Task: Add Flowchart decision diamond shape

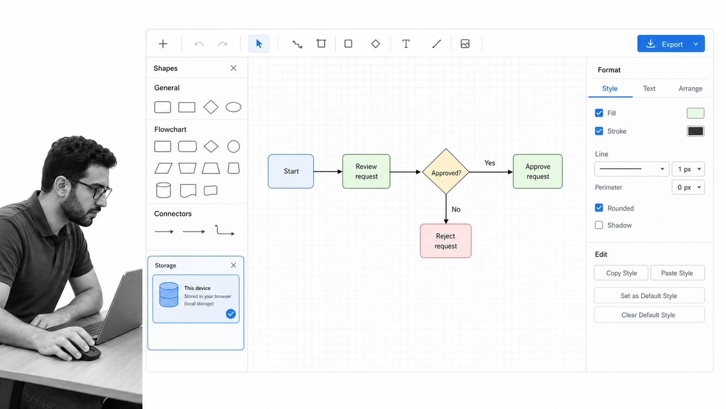Action: 211,147
